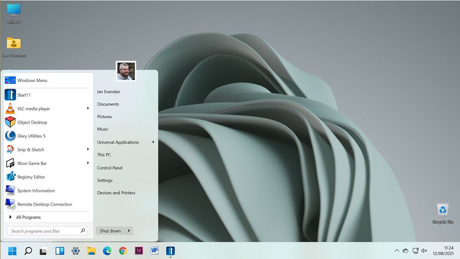Open Snip & Sketch scissors icon

click(10, 150)
